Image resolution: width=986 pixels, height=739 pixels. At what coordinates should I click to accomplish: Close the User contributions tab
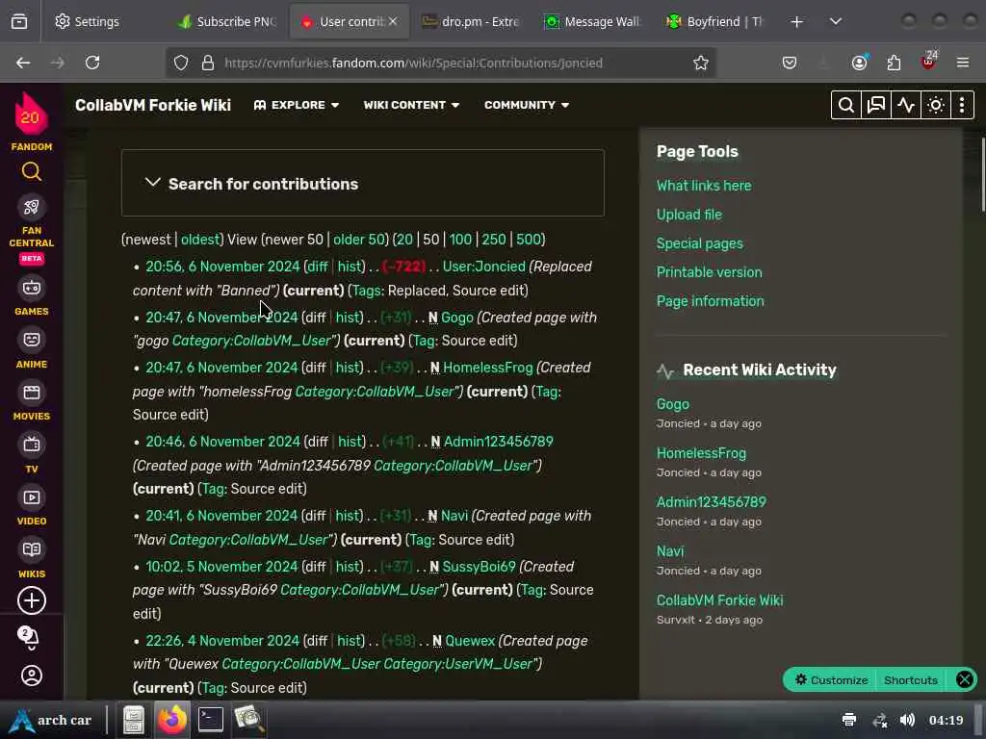393,21
